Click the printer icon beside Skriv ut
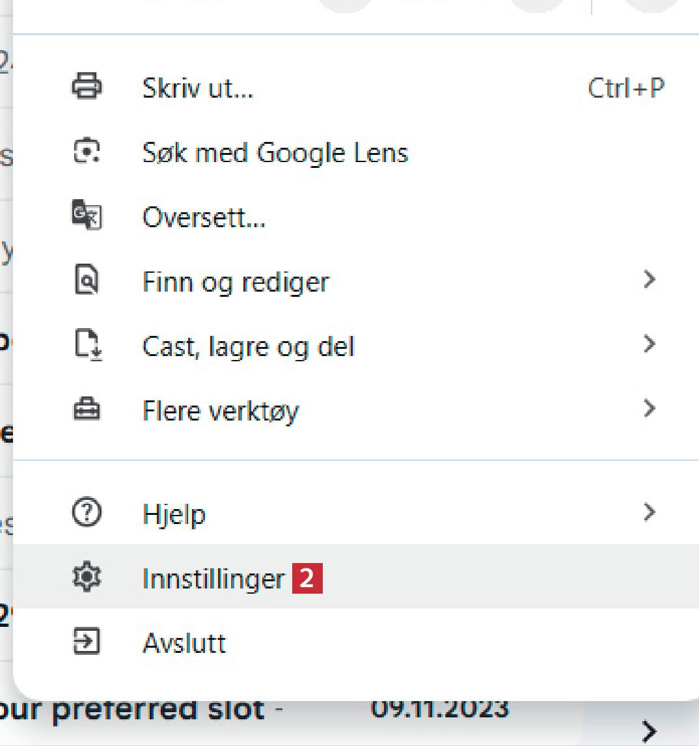The image size is (699, 746). pos(87,87)
